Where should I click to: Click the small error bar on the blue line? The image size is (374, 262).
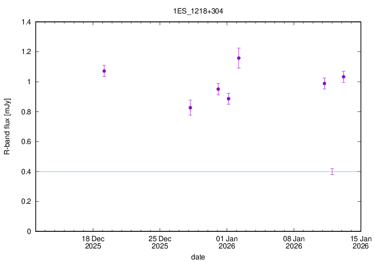tap(332, 172)
